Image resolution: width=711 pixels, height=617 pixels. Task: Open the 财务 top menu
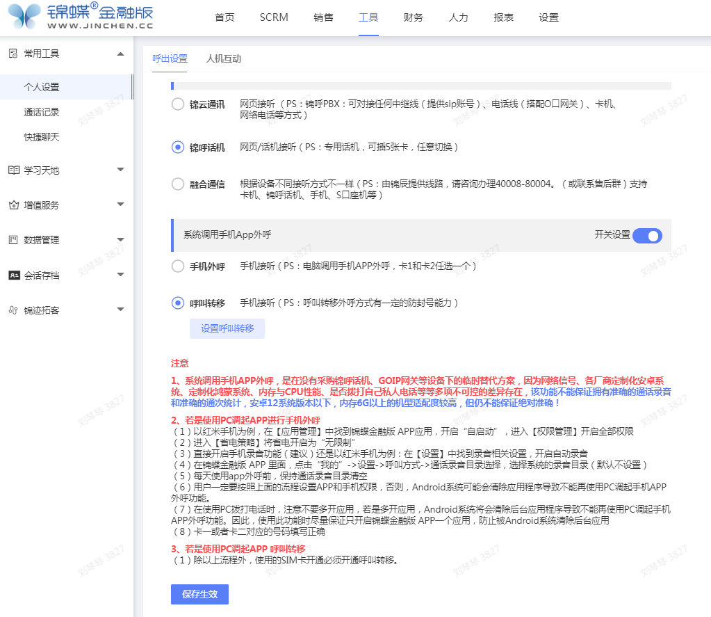tap(413, 17)
